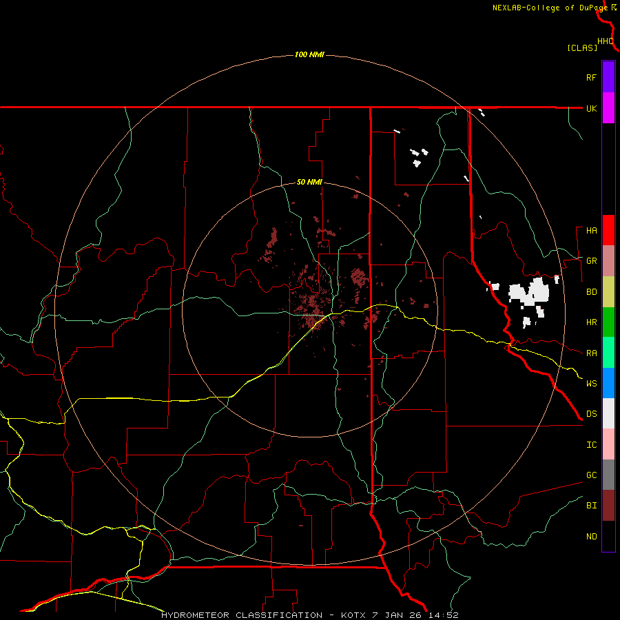Image resolution: width=620 pixels, height=620 pixels.
Task: Click the 100 NMI range ring label
Action: point(309,54)
